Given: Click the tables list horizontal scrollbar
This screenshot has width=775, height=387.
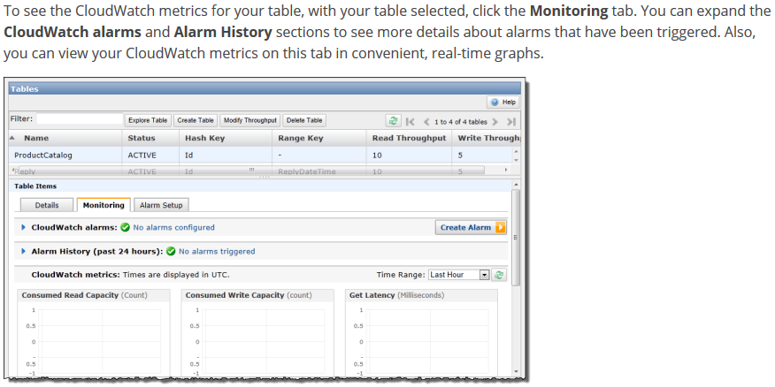Looking at the screenshot, I should pos(250,170).
